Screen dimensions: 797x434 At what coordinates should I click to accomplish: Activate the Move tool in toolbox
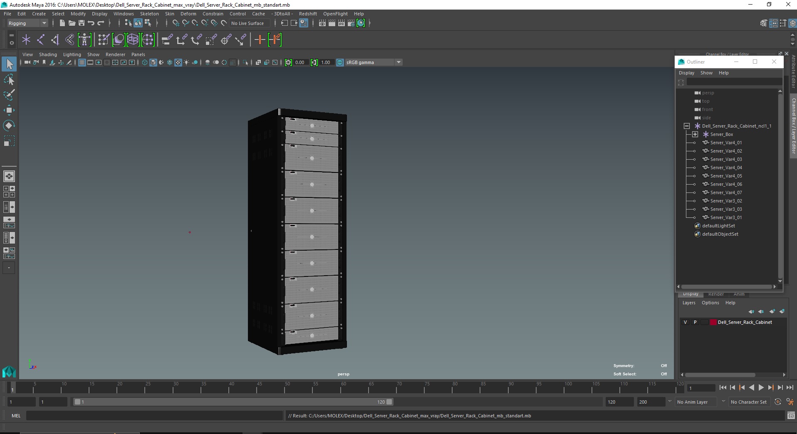(9, 110)
